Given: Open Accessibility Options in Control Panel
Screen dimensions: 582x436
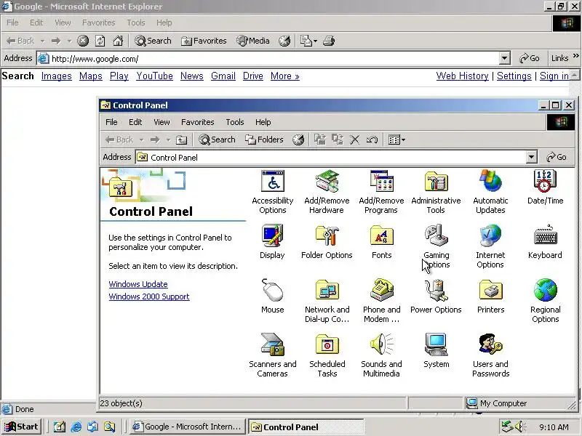Looking at the screenshot, I should click(273, 192).
